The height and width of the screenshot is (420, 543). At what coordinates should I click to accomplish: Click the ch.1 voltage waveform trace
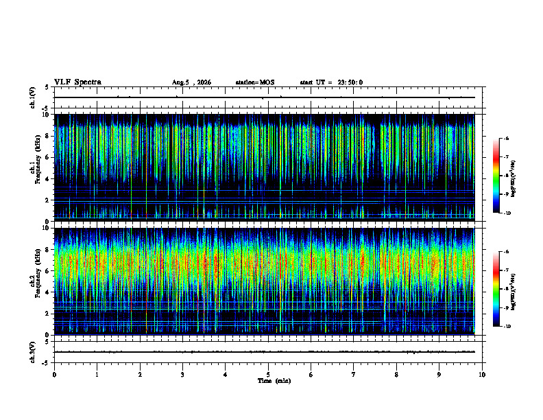264,97
